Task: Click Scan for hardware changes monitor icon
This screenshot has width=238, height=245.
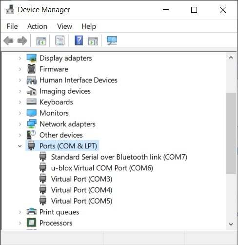Action: point(112,41)
